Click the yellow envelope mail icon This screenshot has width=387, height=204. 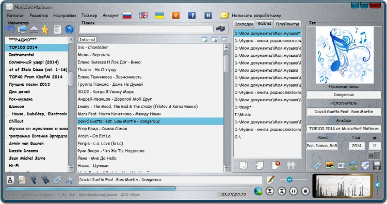click(224, 15)
